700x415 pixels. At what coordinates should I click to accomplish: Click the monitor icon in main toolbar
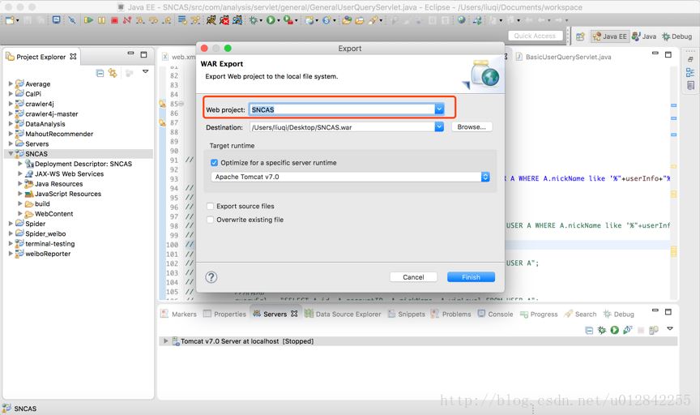coord(56,20)
